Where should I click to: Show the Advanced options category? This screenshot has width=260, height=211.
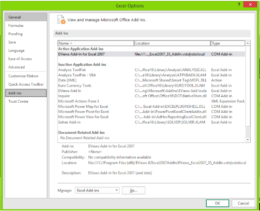(x=26, y=67)
